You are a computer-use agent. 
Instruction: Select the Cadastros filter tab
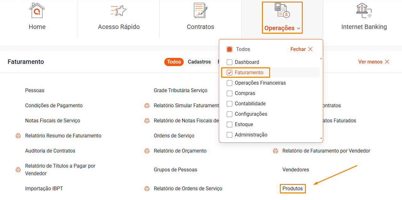coord(199,62)
